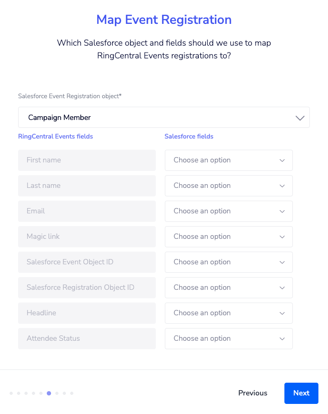Click the Next button
The width and height of the screenshot is (328, 414).
301,393
